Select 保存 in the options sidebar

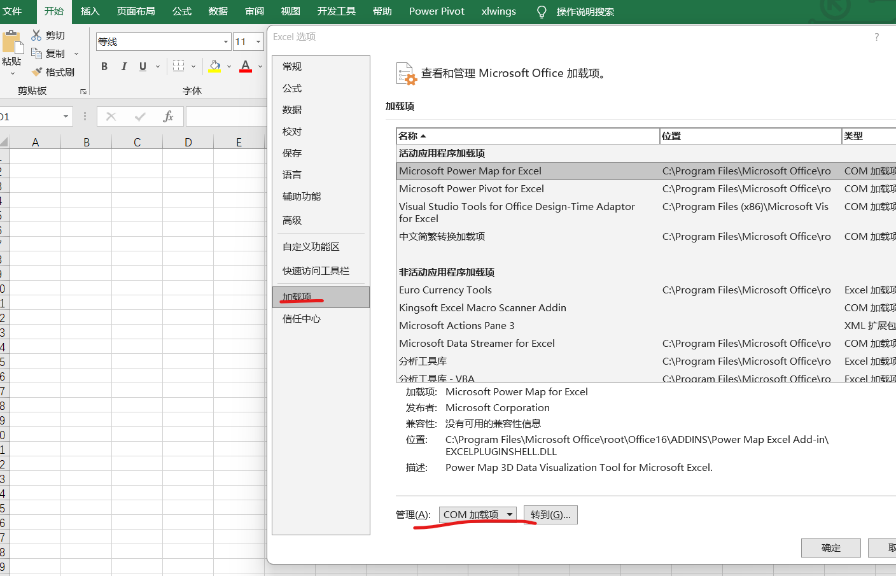coord(321,153)
